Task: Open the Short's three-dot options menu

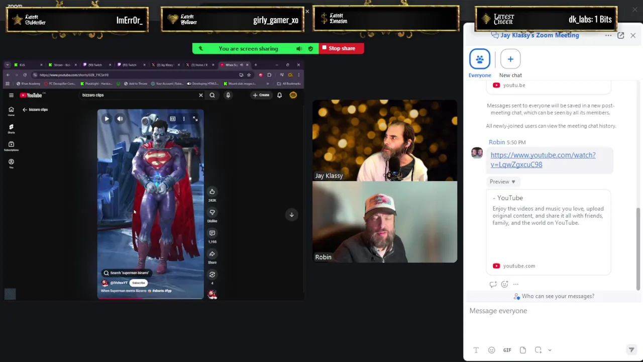Action: (x=184, y=119)
